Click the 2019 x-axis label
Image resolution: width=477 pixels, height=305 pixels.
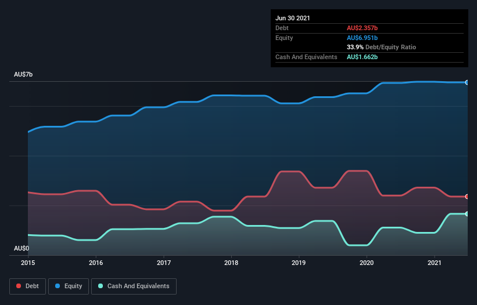299,263
